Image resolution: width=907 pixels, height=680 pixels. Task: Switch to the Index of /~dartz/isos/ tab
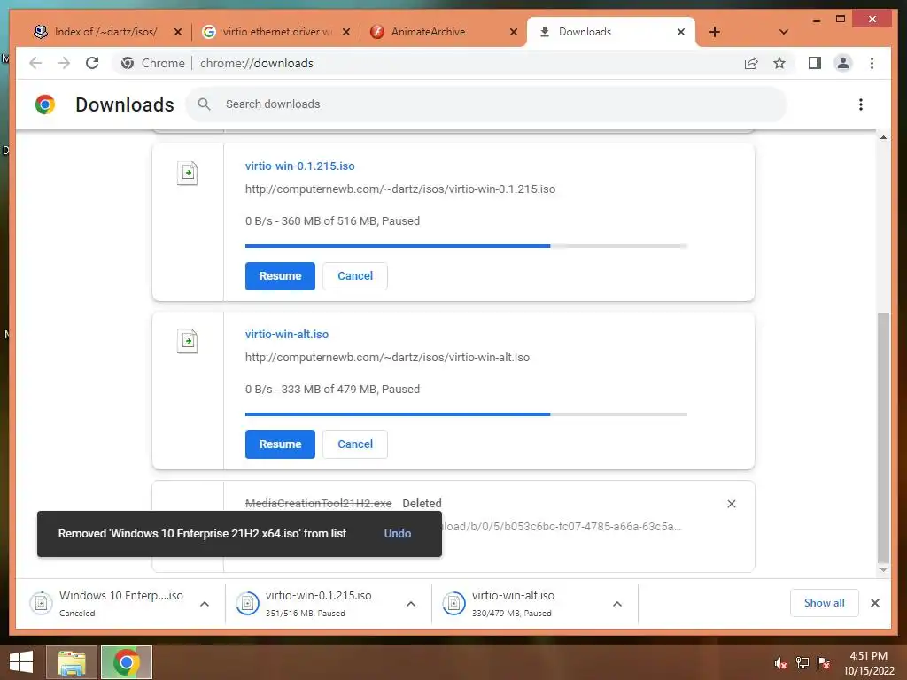[x=106, y=32]
